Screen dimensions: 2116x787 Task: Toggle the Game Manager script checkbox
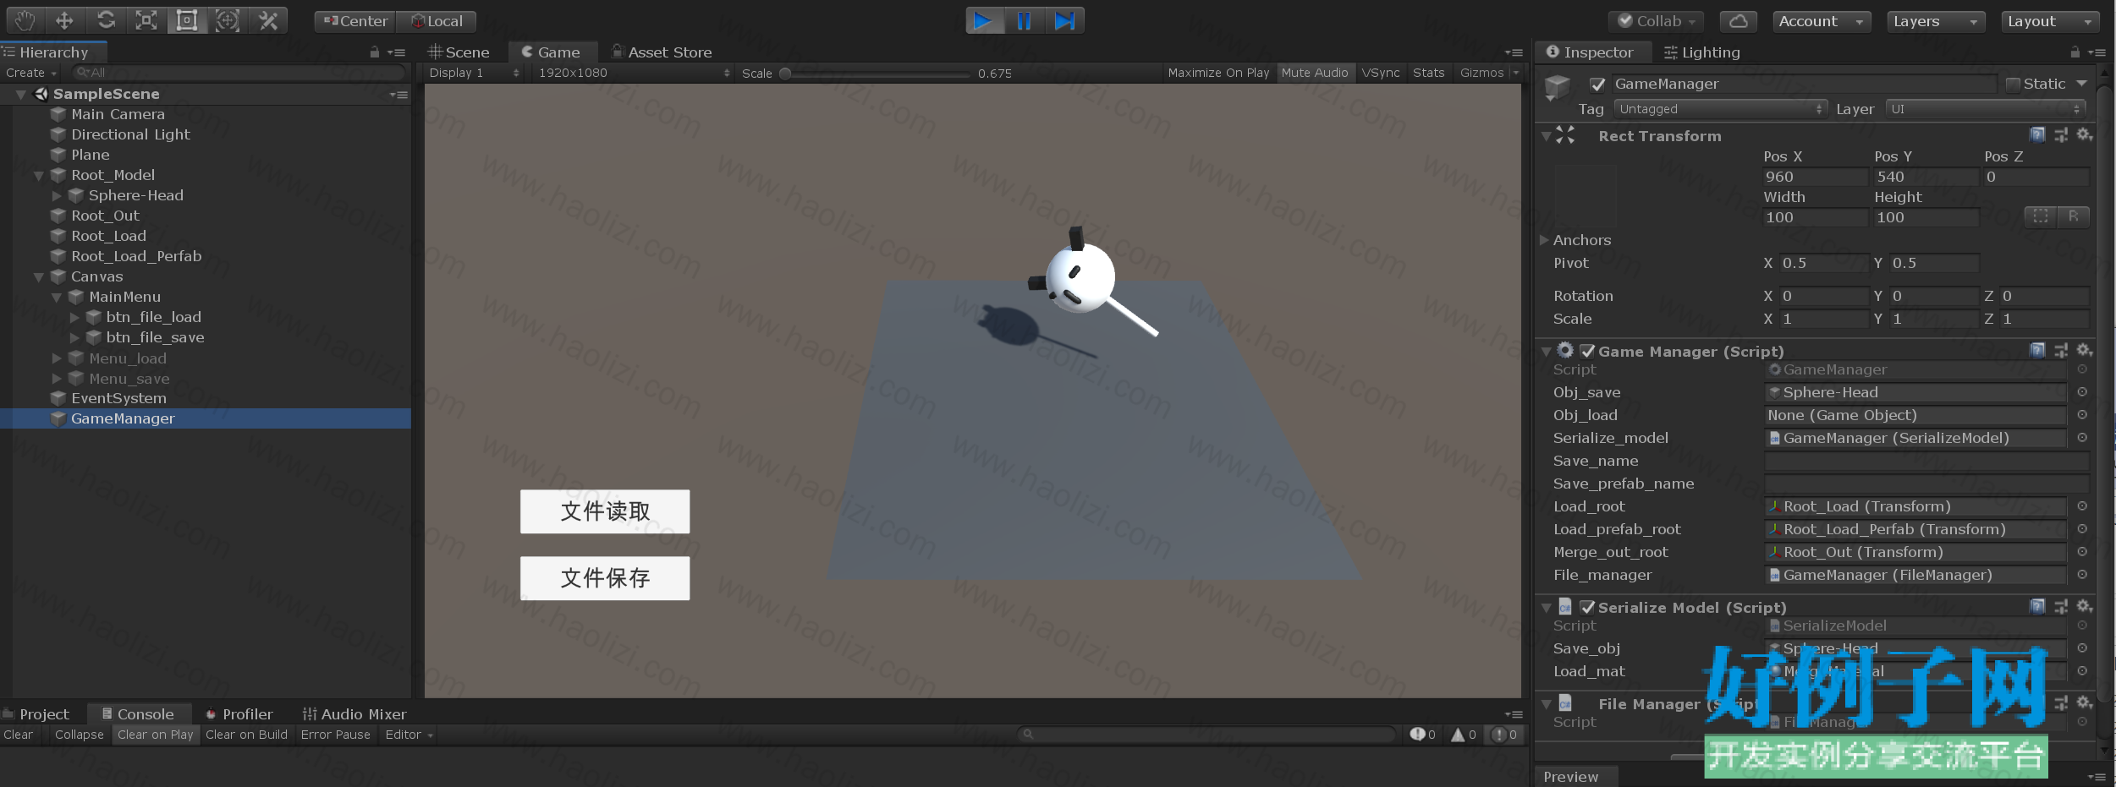tap(1587, 351)
